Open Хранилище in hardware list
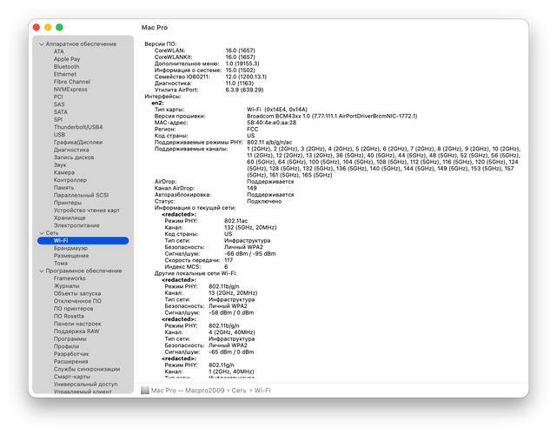 70,217
